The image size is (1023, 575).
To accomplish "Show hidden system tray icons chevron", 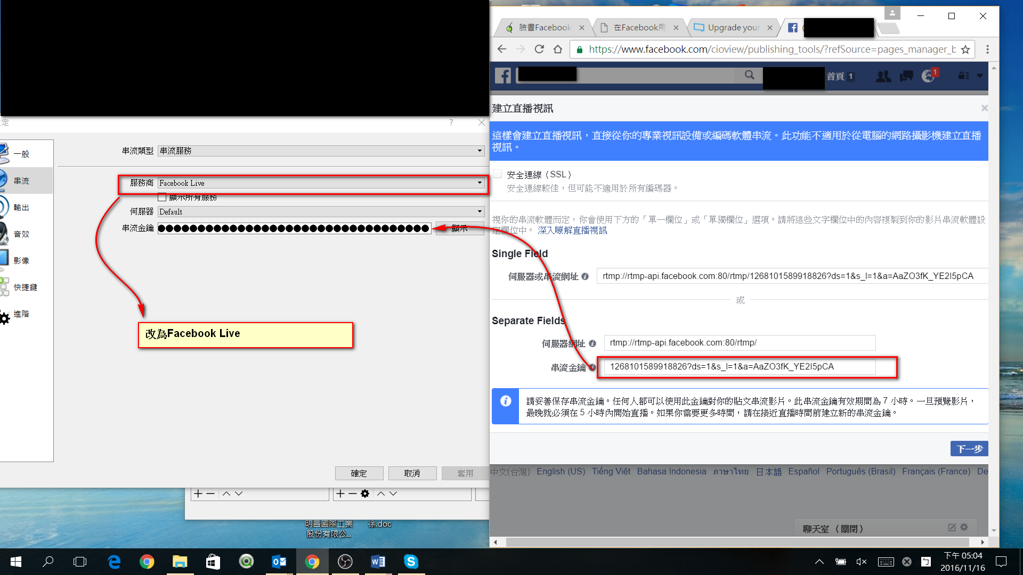I will 819,562.
